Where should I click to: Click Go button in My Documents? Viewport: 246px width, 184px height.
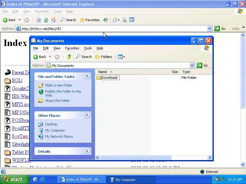tap(203, 65)
